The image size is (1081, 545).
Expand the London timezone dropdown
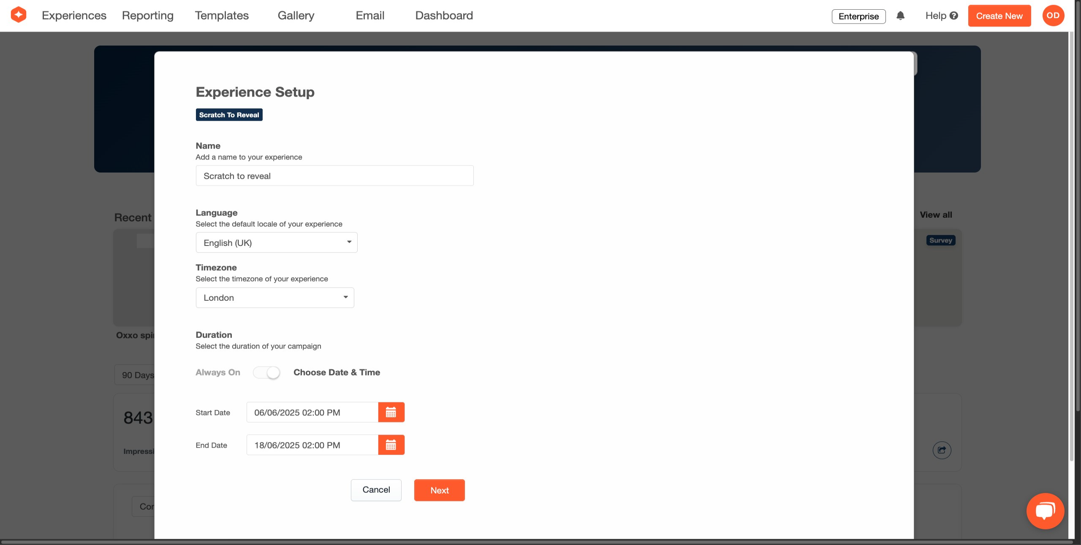(275, 297)
